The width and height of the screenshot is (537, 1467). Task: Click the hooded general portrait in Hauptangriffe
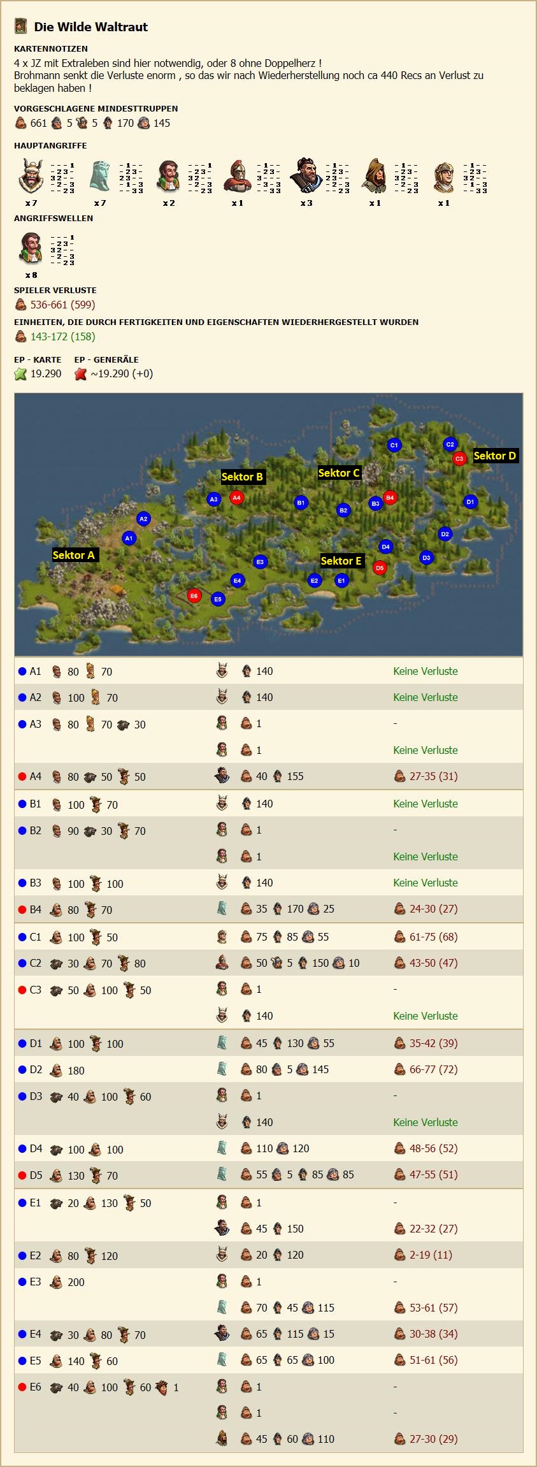[x=375, y=177]
